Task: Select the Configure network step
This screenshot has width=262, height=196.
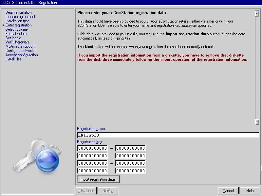Action: pyautogui.click(x=20, y=51)
